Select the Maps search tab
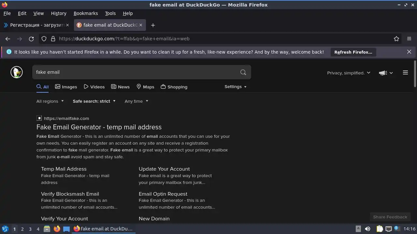This screenshot has width=417, height=234. pos(145,87)
